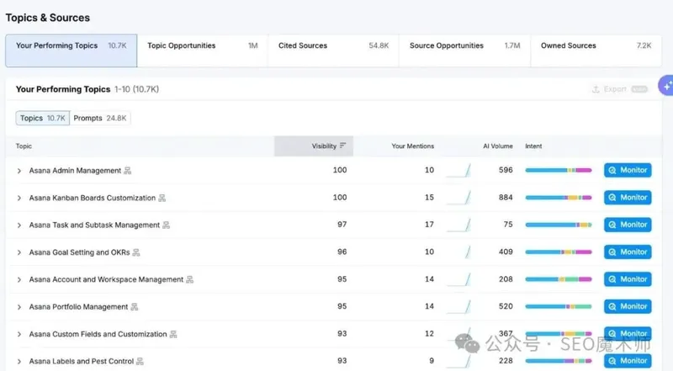Click the trend sparkline for Asana Goal Setting
673x371 pixels.
[x=458, y=252]
